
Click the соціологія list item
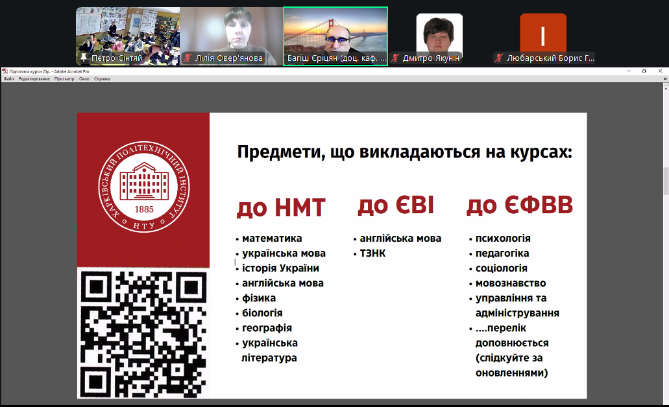[501, 268]
